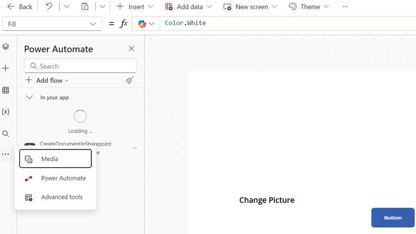Open the Data table pane icon
Image resolution: width=416 pixels, height=234 pixels.
(6, 90)
